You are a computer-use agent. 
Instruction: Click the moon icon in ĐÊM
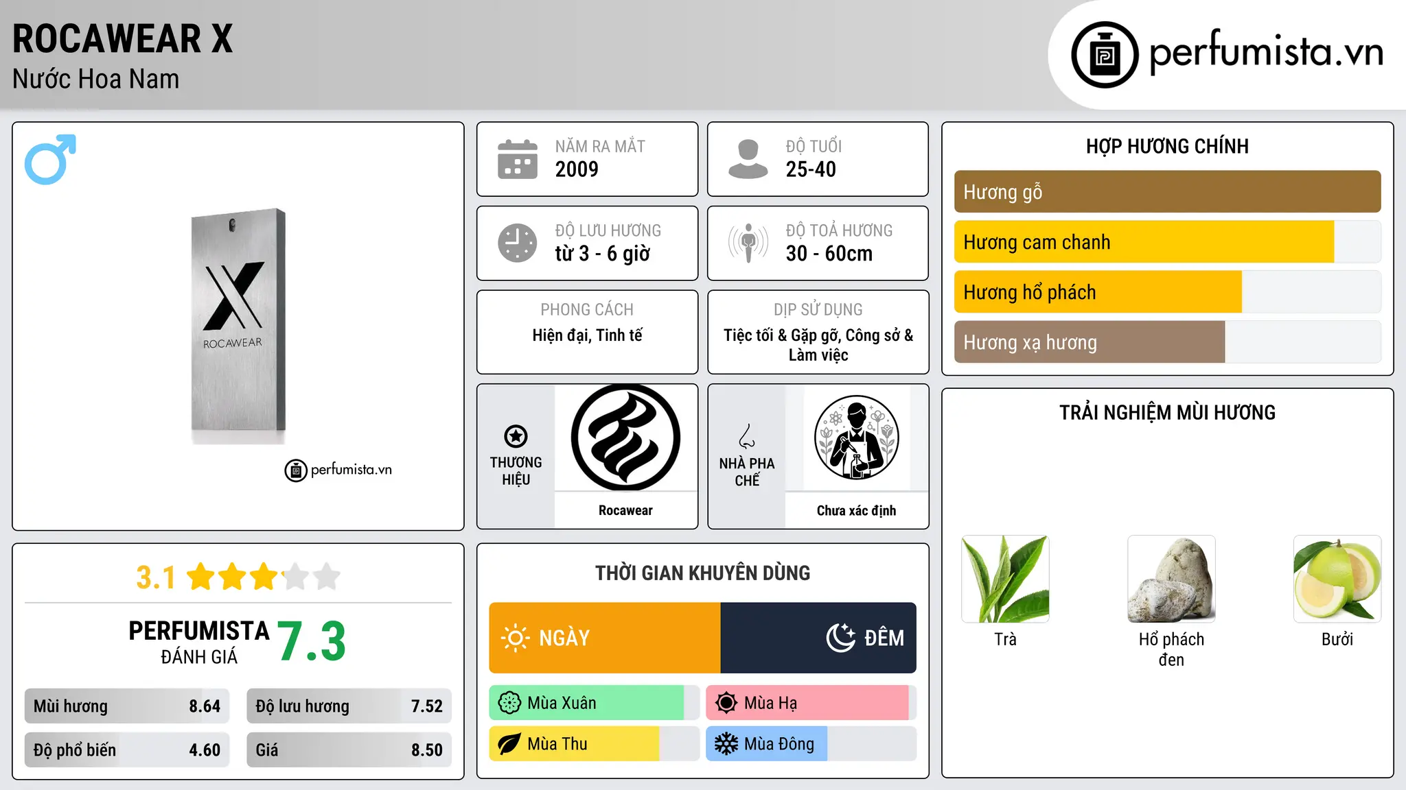click(x=840, y=638)
